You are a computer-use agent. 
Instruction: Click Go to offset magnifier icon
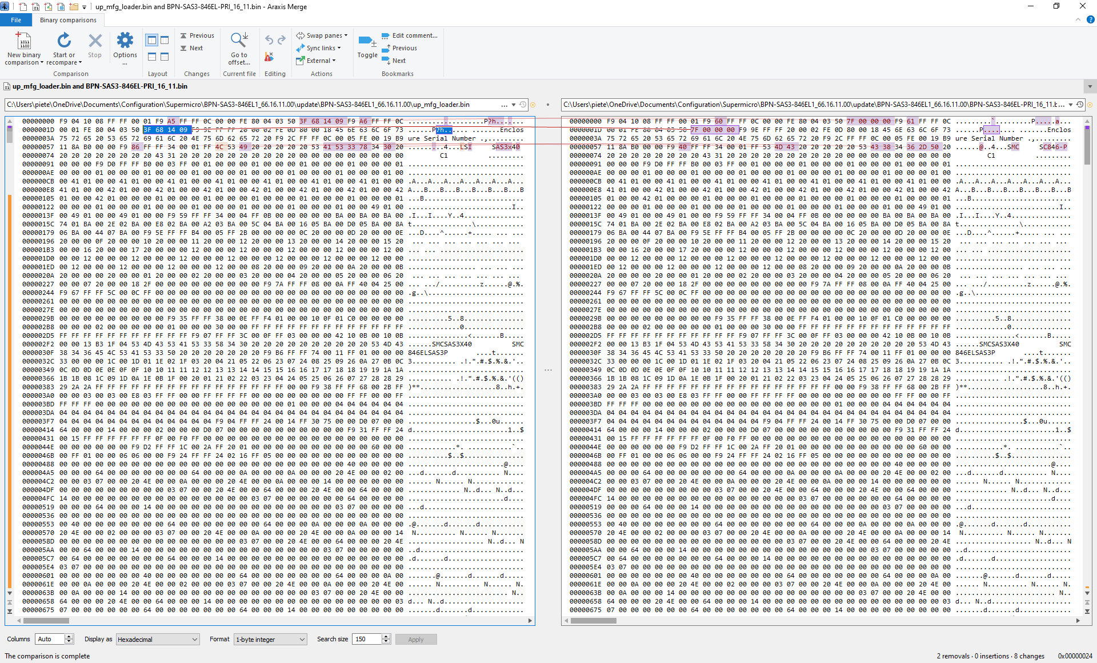tap(239, 40)
